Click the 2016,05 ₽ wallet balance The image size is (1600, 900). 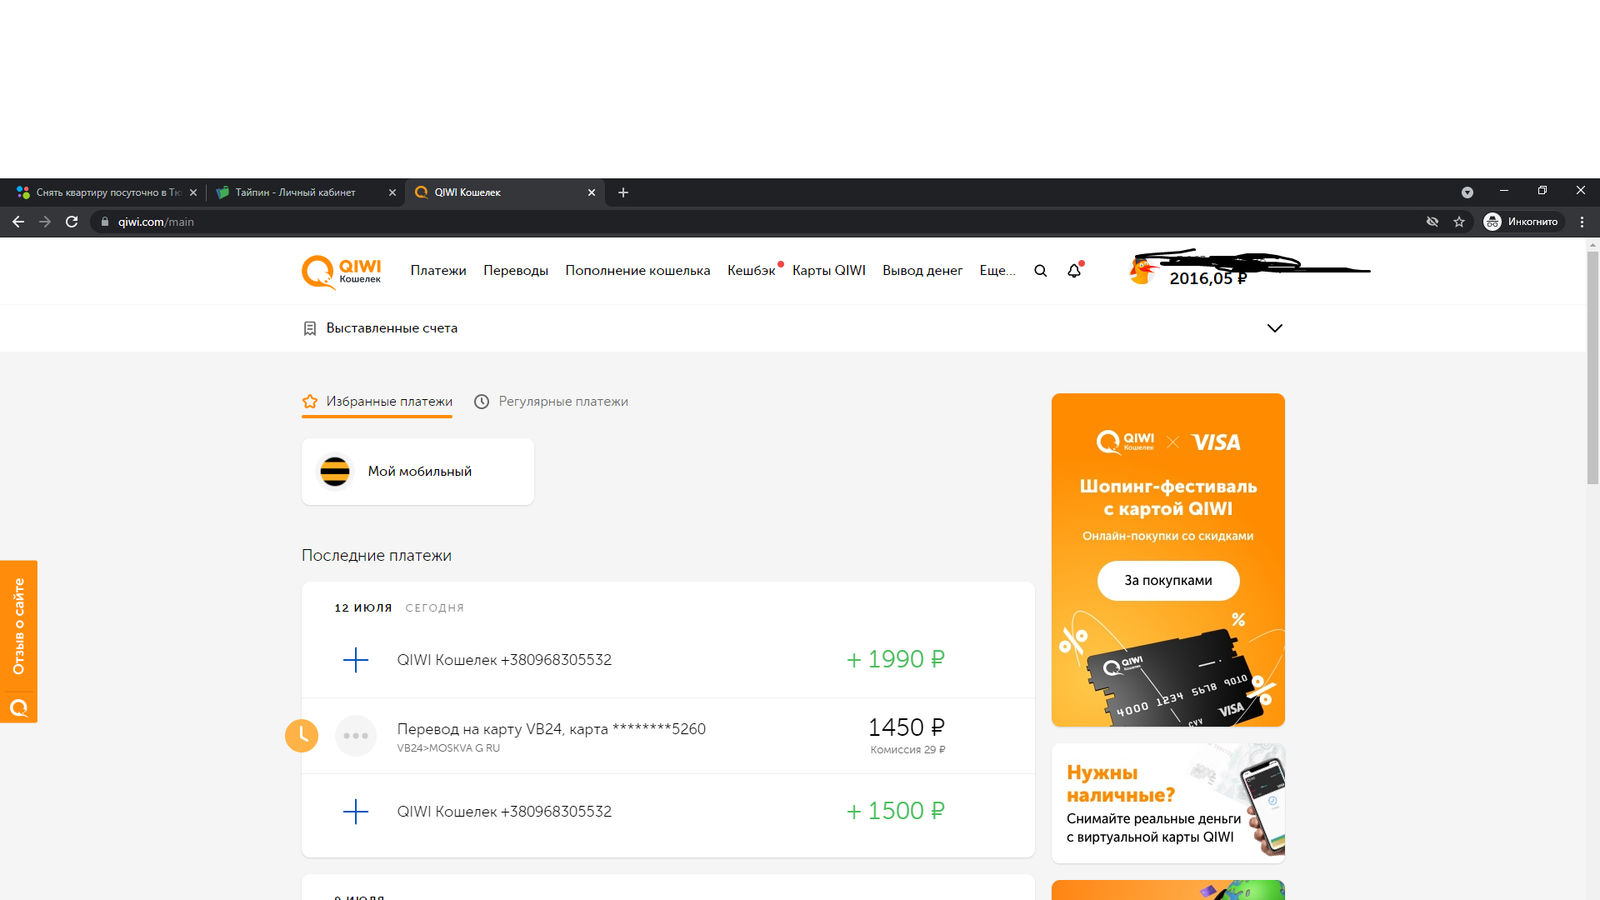(x=1208, y=278)
